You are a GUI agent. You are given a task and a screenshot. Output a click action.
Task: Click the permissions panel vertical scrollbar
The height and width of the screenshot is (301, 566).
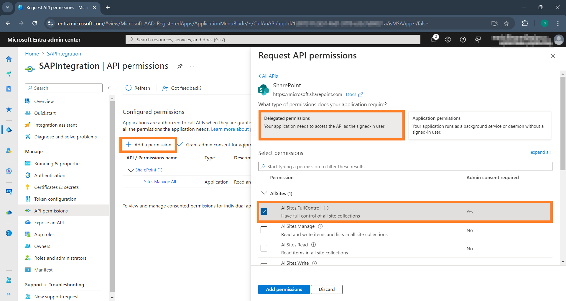pyautogui.click(x=563, y=124)
